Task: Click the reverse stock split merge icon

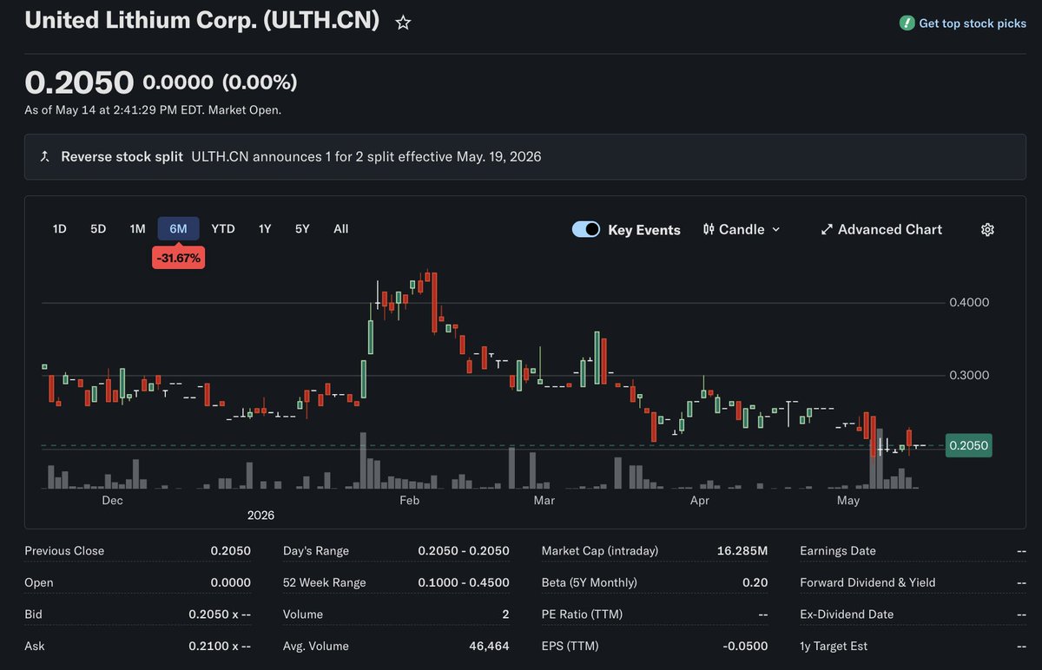Action: 44,157
